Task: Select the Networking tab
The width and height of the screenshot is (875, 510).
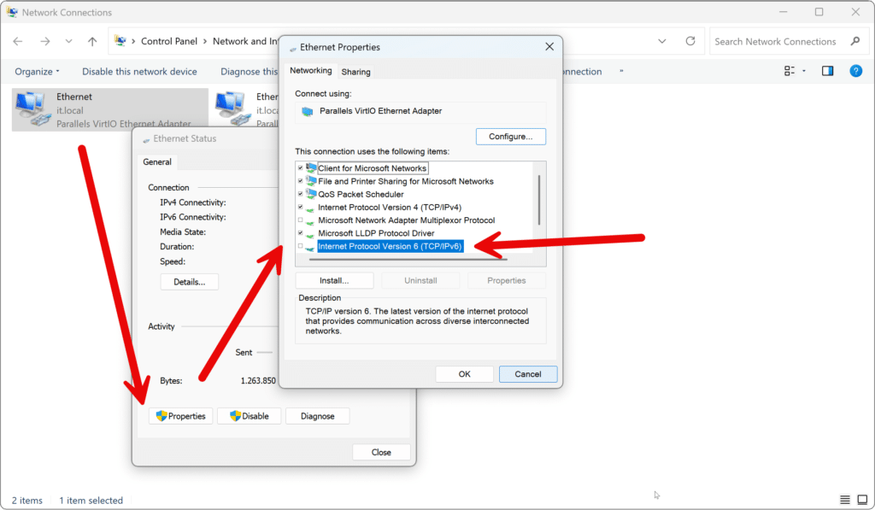Action: 310,72
